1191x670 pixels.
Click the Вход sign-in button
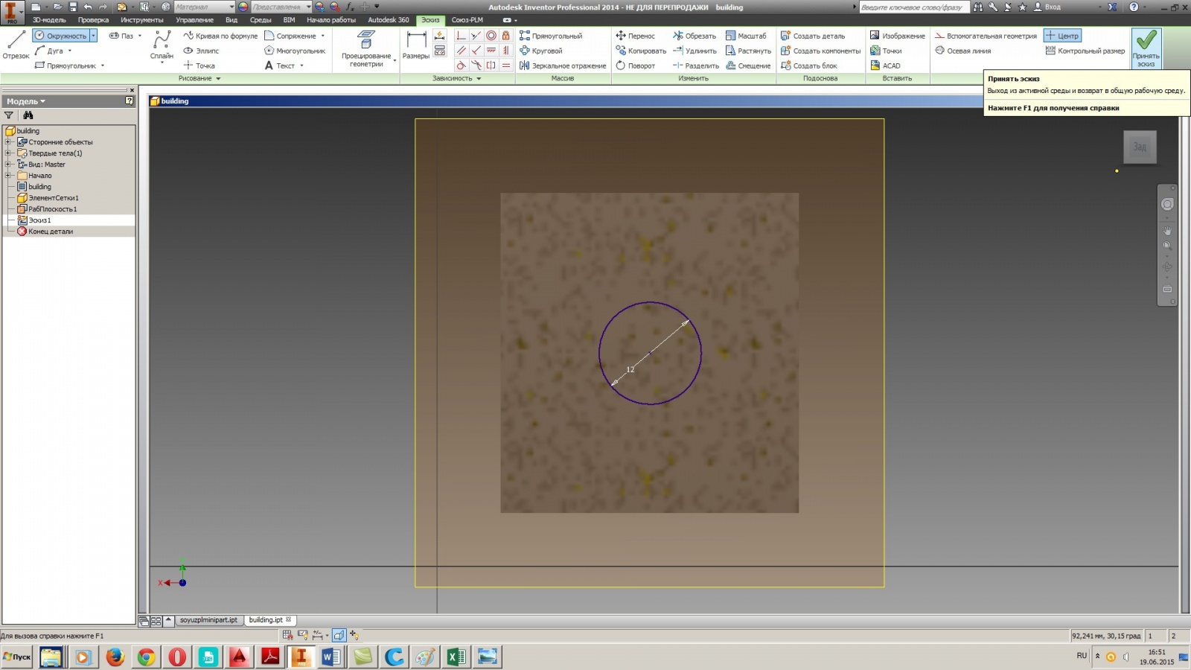[x=1047, y=7]
